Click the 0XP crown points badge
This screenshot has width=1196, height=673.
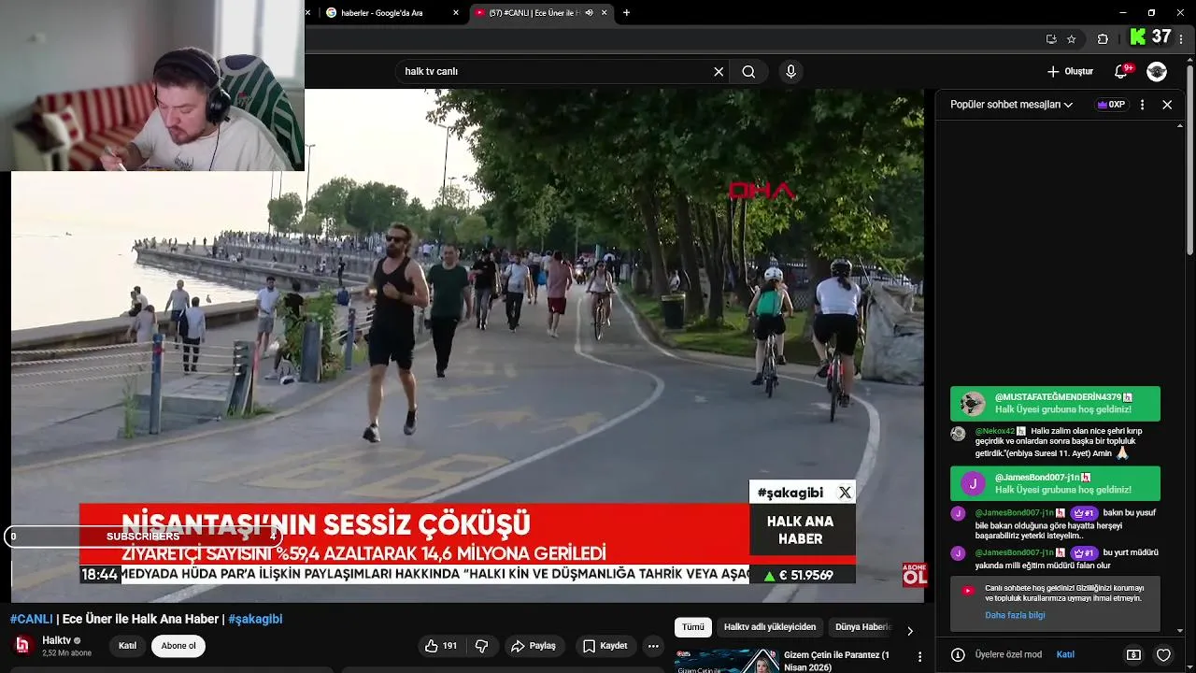[1111, 105]
